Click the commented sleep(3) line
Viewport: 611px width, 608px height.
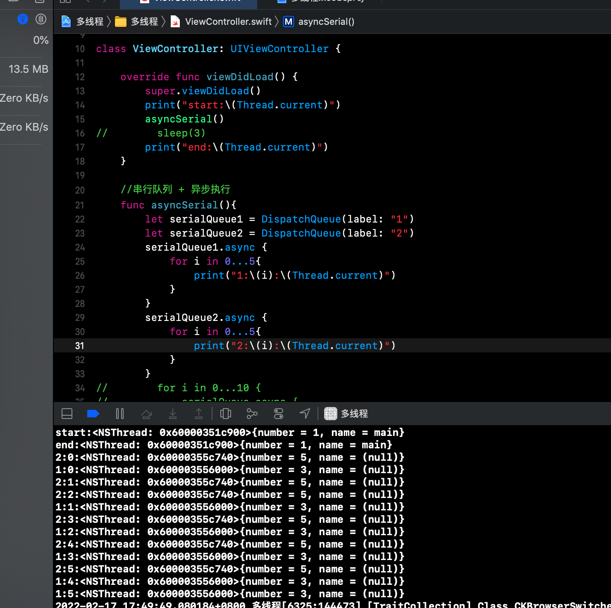point(151,133)
